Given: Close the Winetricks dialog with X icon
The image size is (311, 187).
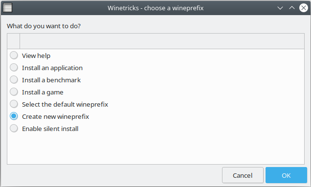Looking at the screenshot, I should [304, 8].
